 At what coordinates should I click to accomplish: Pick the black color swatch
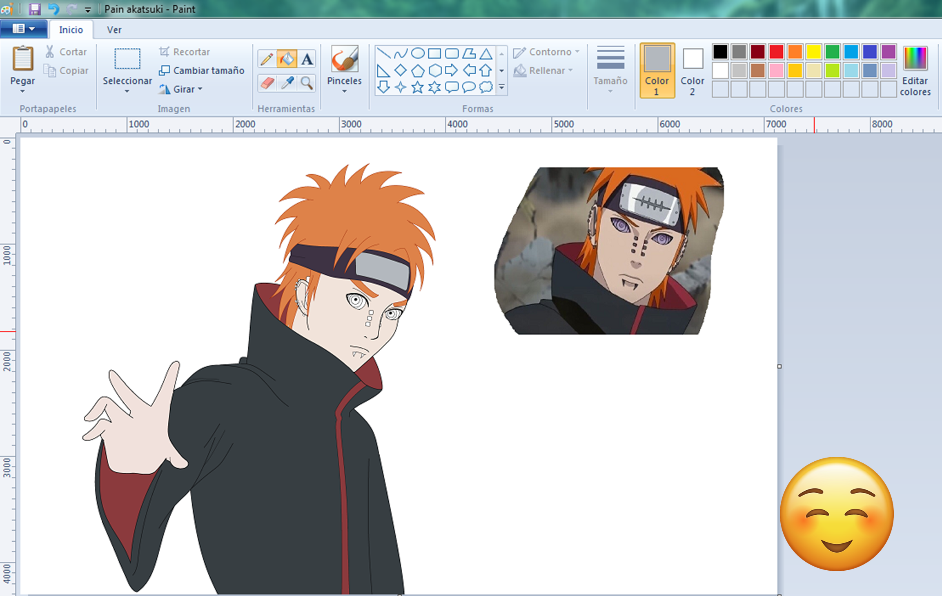720,52
